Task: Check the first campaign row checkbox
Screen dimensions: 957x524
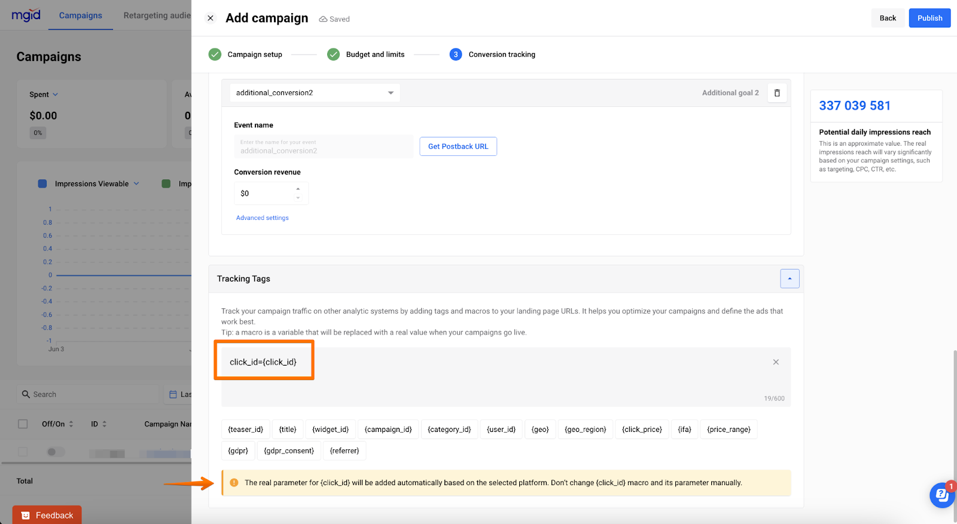Action: (23, 452)
